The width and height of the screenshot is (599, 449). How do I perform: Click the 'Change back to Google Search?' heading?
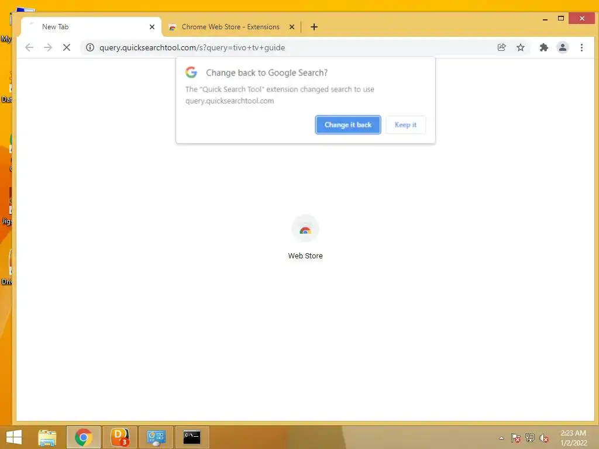pos(267,72)
